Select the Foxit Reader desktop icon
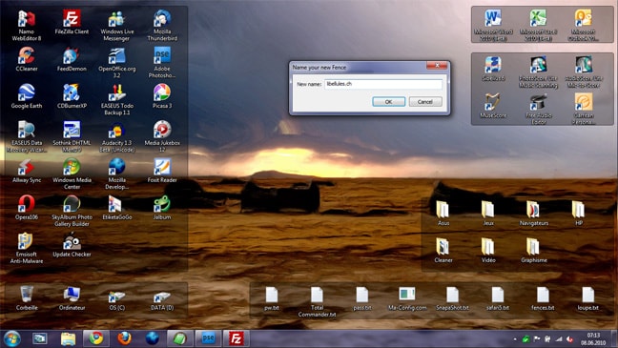The width and height of the screenshot is (618, 348). tap(162, 171)
